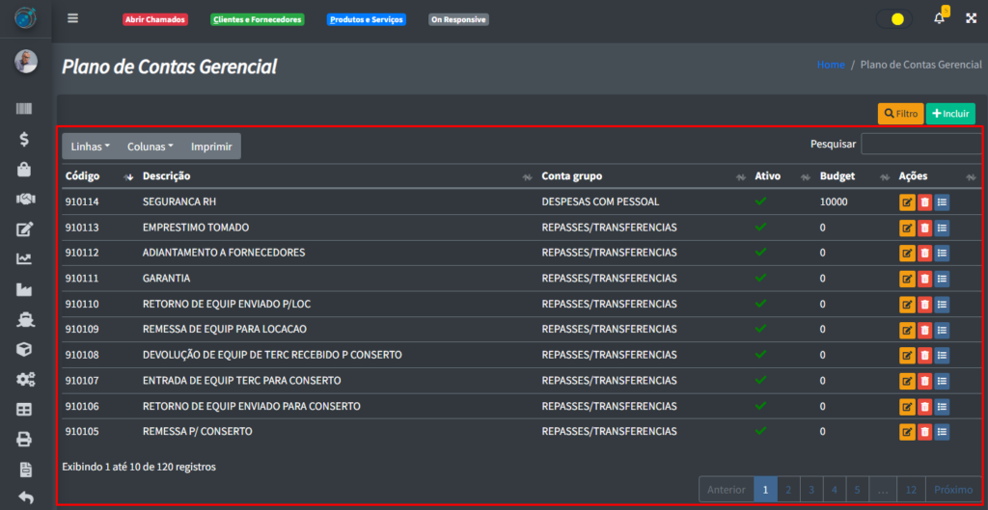Screen dimensions: 988x510
Task: Open the Abrir Chamados shortcut
Action: click(154, 19)
